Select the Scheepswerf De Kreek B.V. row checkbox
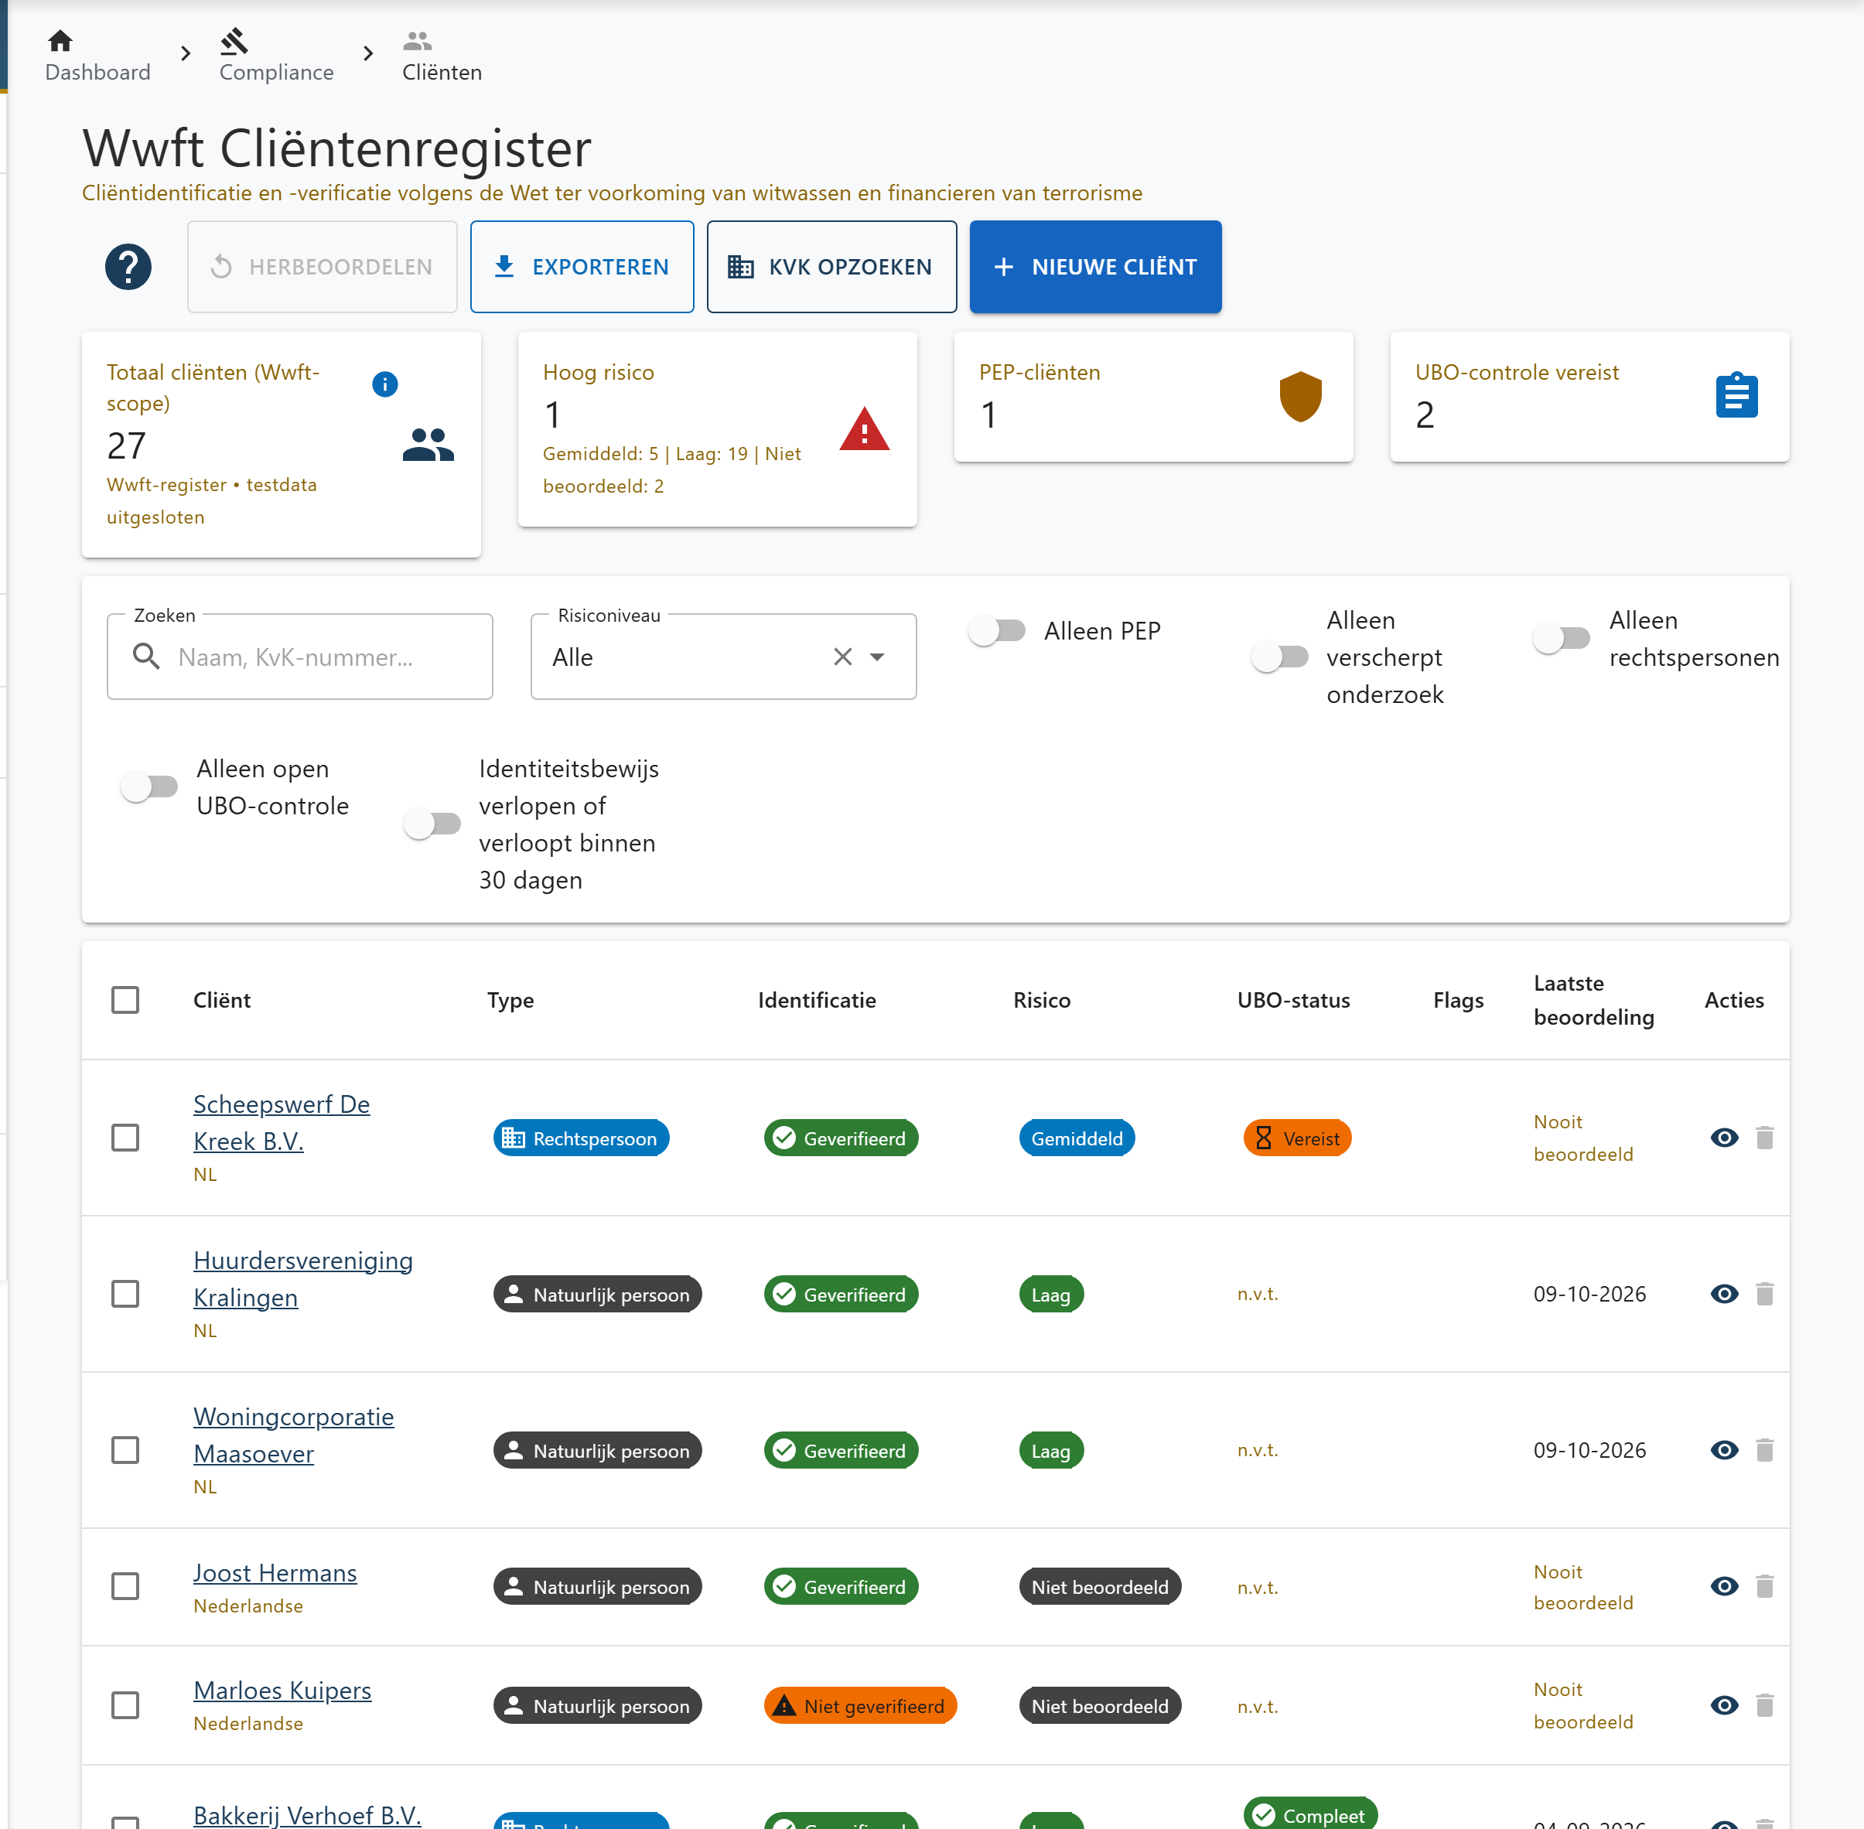 [125, 1138]
